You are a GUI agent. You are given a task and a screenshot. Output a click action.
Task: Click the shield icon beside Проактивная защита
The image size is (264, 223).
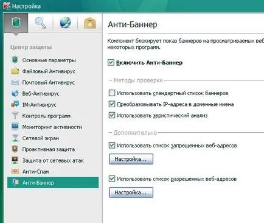point(15,149)
